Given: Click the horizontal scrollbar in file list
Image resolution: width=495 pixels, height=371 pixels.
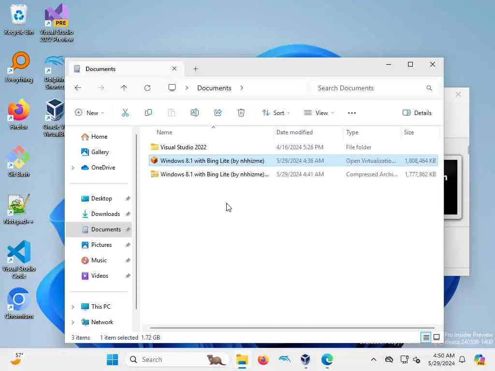Looking at the screenshot, I should tap(292, 328).
